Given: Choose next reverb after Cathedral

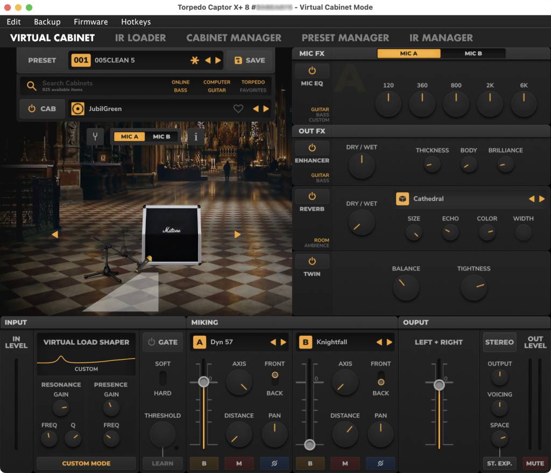Looking at the screenshot, I should click(542, 199).
